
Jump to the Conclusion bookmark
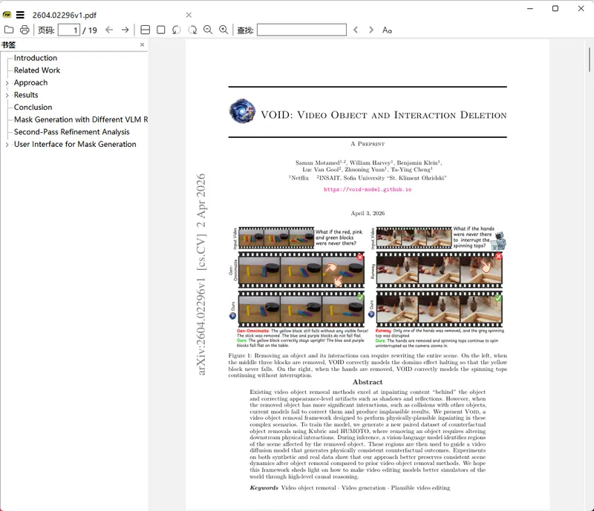[x=33, y=107]
